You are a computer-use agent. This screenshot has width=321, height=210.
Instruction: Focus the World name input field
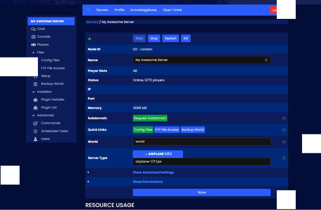[202, 142]
